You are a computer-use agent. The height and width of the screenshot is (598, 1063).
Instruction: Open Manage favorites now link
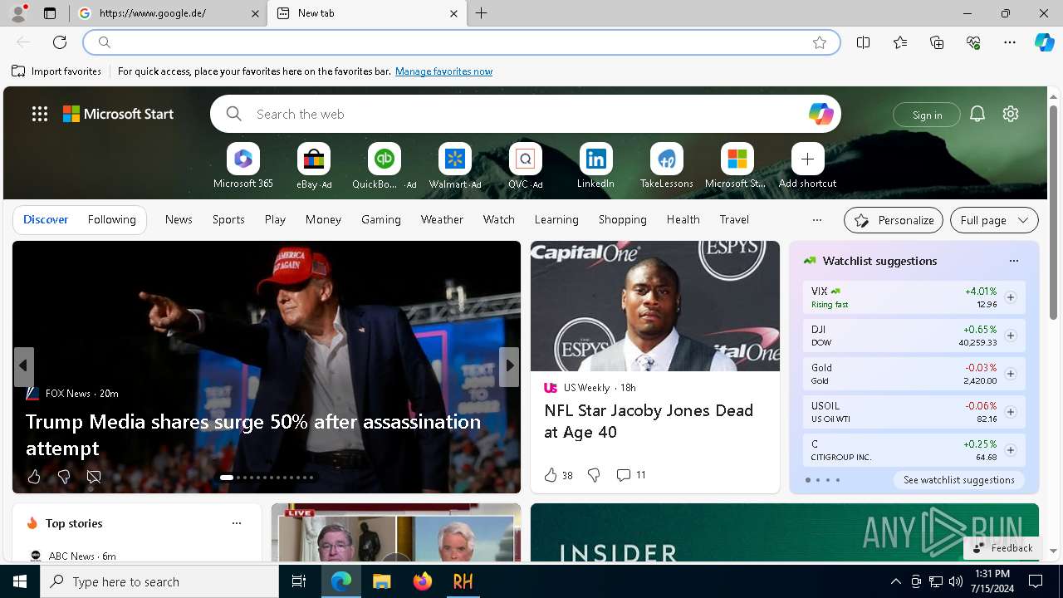coord(443,71)
